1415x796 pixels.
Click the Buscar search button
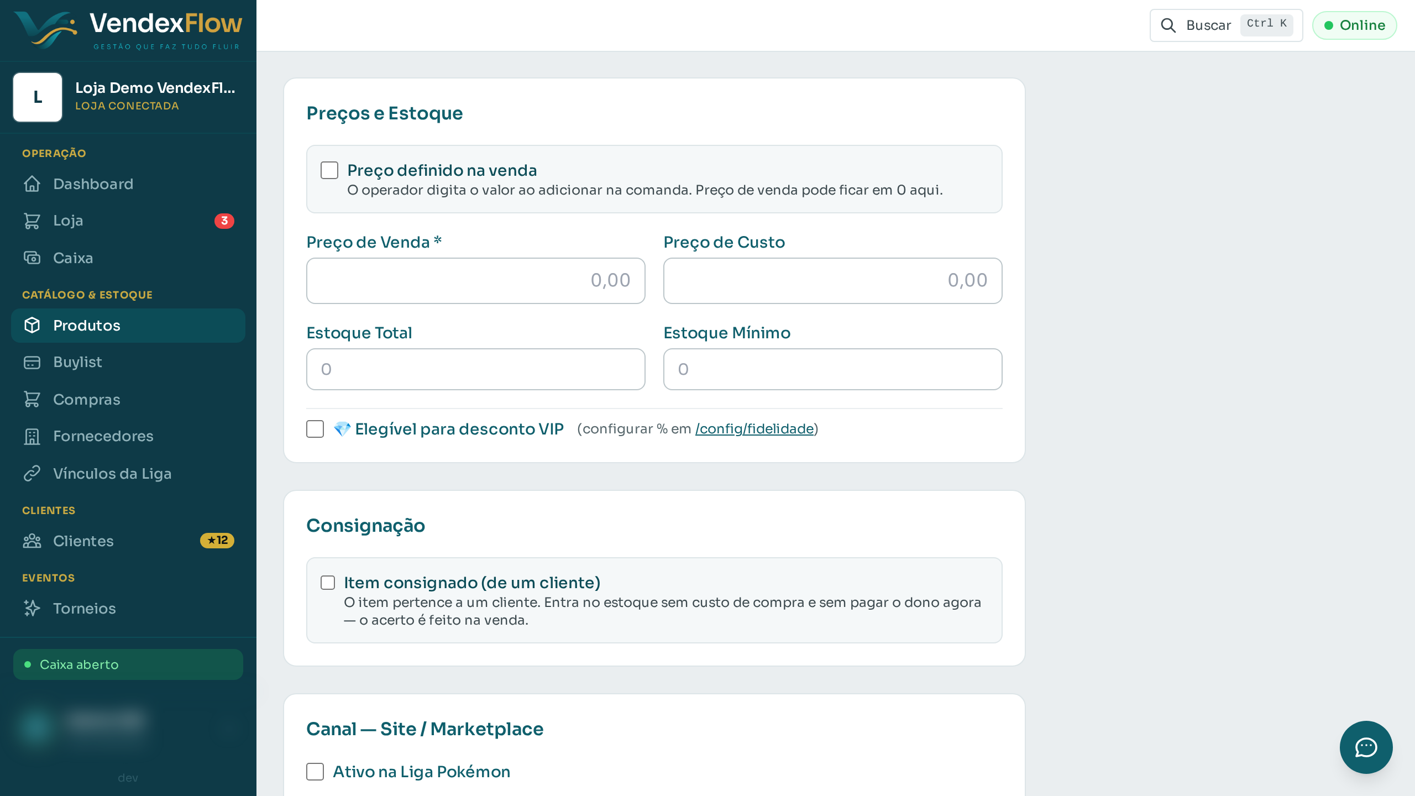coord(1226,25)
